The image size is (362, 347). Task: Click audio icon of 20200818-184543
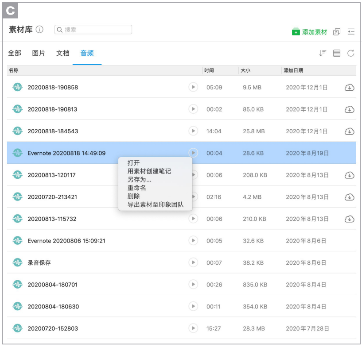(x=18, y=131)
